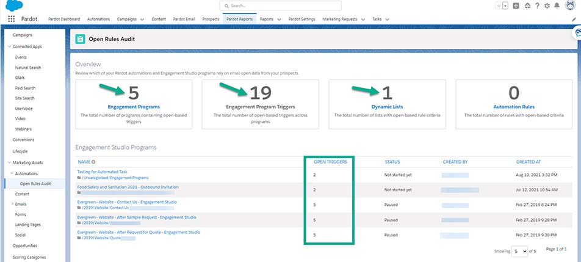Open the Campaigns tab
581x262 pixels.
point(126,20)
